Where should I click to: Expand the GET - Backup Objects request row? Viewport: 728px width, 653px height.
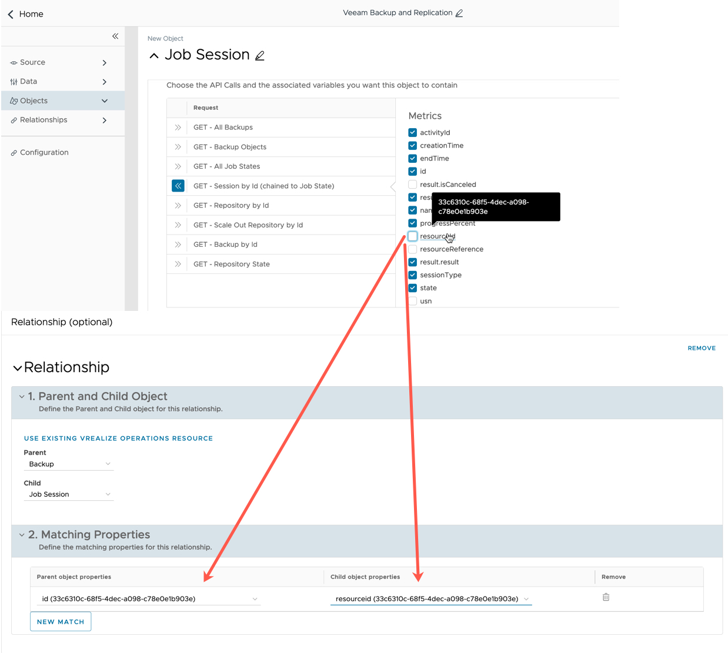tap(178, 147)
